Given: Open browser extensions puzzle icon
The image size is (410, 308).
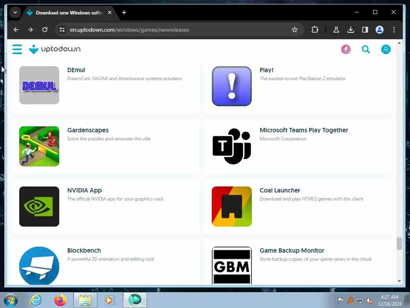Looking at the screenshot, I should click(315, 30).
